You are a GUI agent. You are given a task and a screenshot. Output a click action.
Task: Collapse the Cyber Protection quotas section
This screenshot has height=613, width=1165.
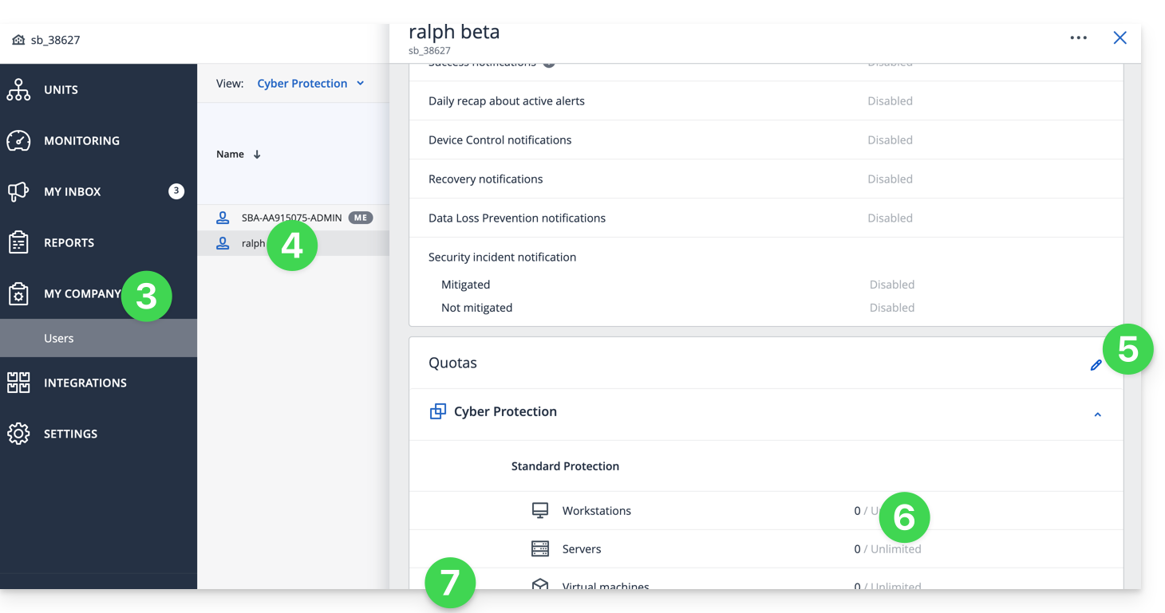(1097, 415)
